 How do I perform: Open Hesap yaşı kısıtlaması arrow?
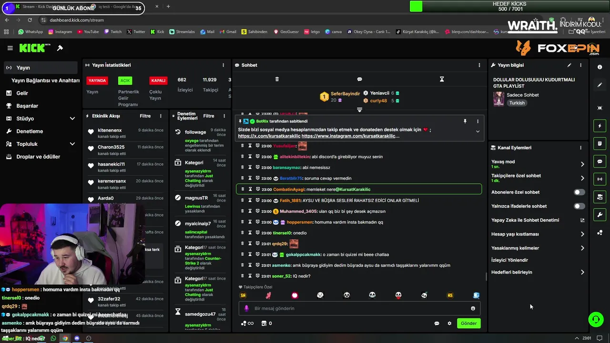(582, 234)
